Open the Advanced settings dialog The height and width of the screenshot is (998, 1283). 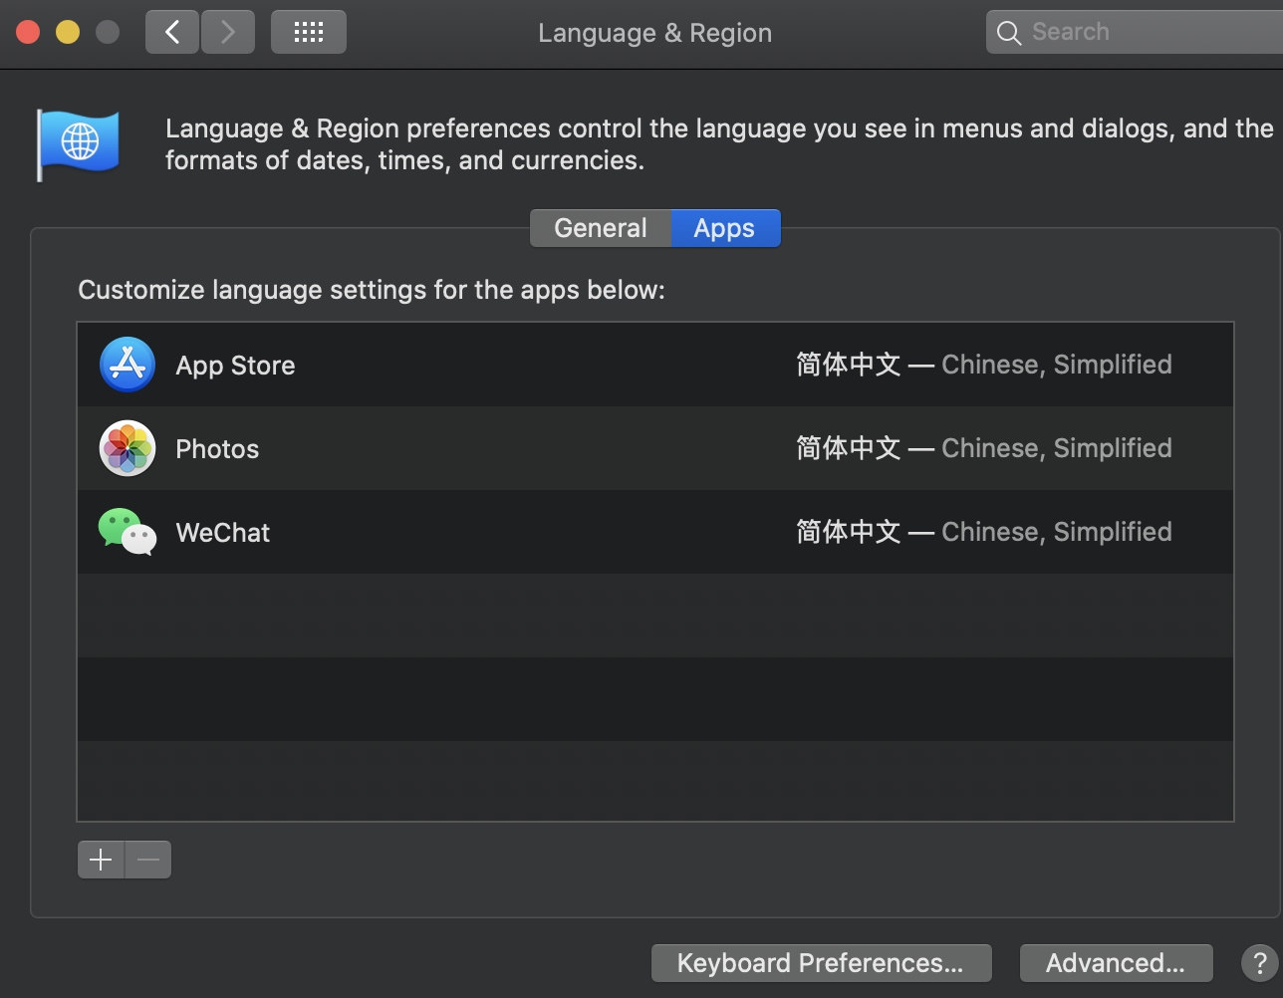tap(1116, 963)
